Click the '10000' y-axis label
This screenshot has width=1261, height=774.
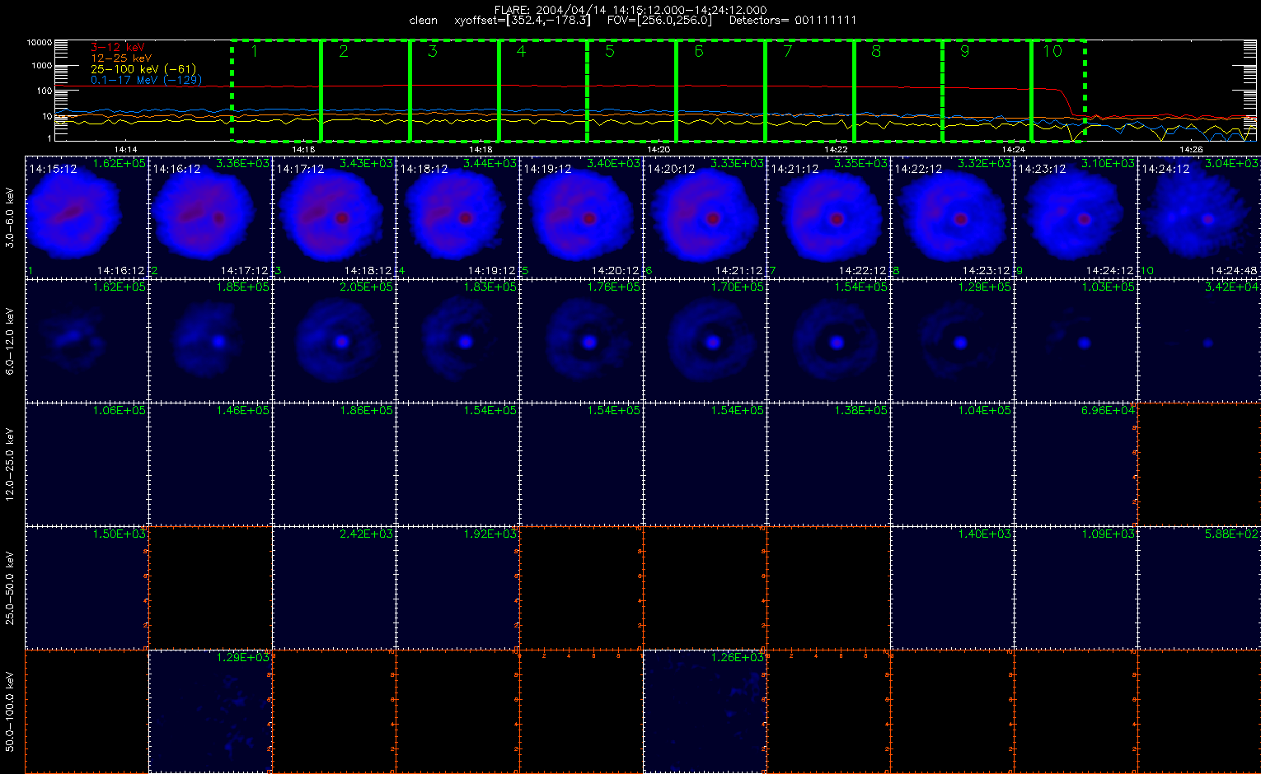pyautogui.click(x=38, y=42)
